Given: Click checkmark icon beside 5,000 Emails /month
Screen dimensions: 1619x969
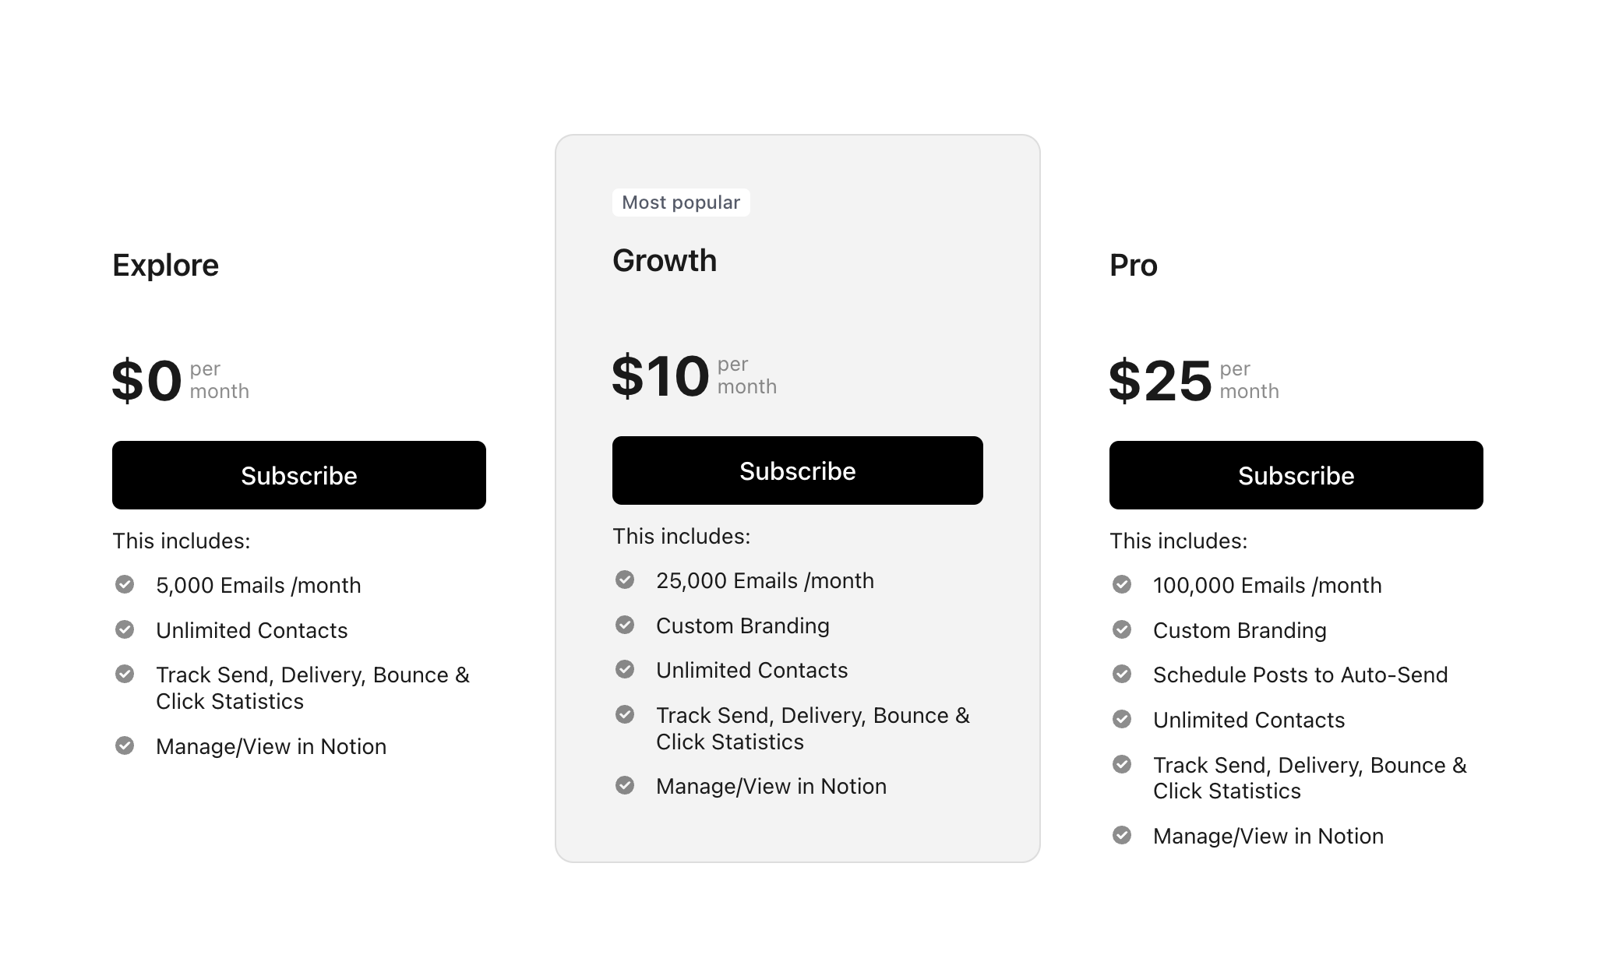Looking at the screenshot, I should 125,584.
